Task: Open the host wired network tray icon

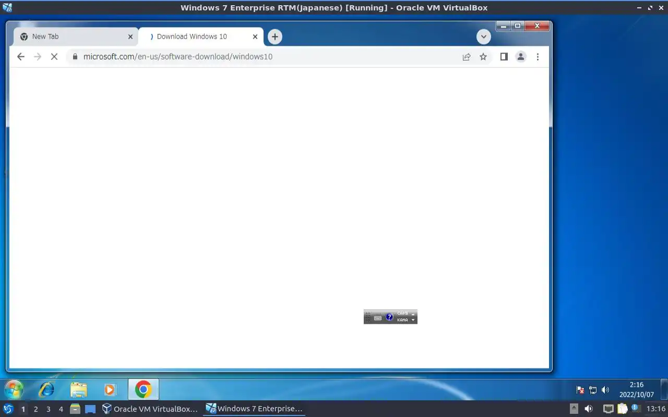Action: tap(608, 409)
